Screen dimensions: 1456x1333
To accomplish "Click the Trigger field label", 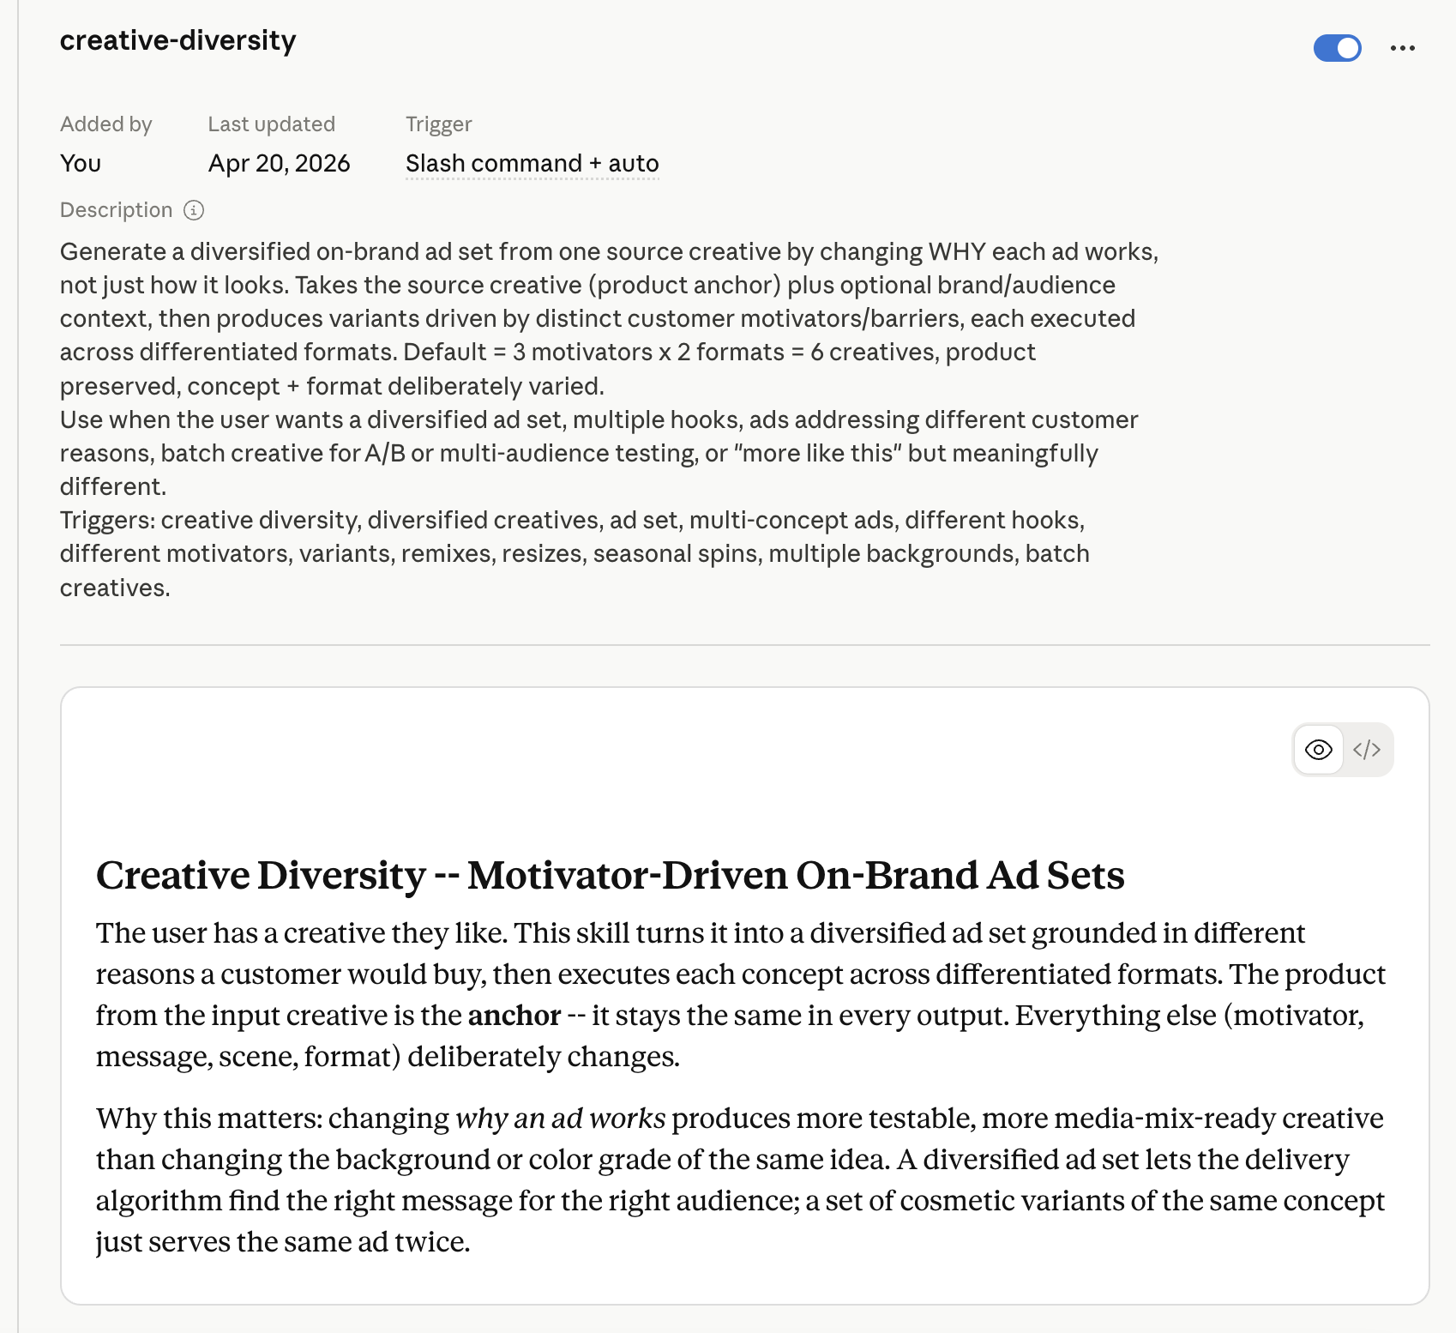I will tap(438, 124).
